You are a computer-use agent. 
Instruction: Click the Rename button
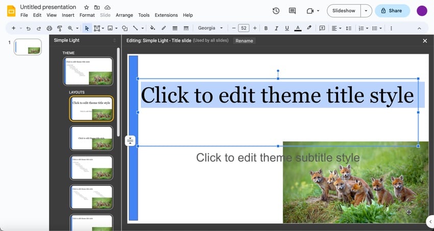244,41
